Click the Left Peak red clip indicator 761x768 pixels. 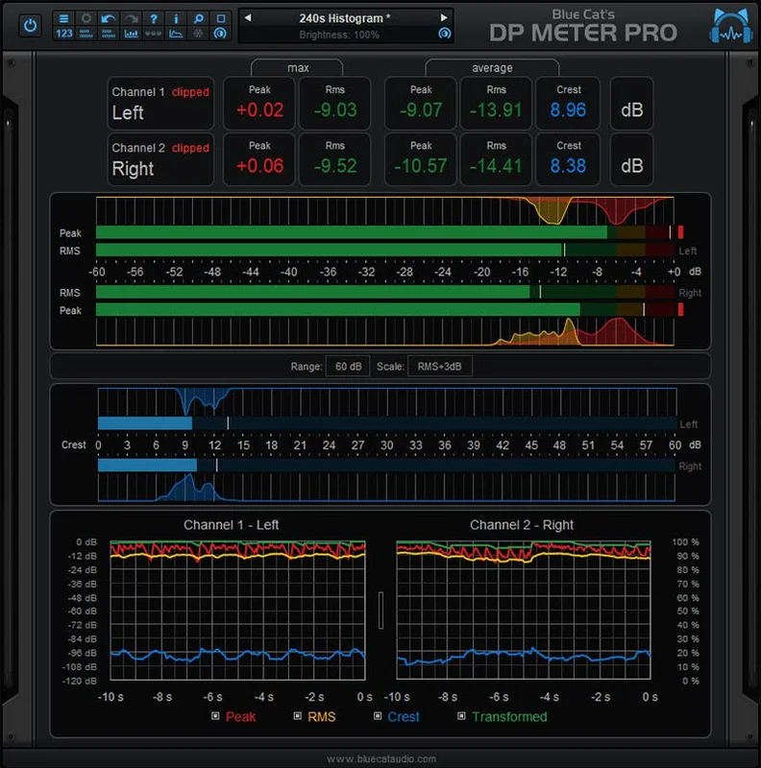pos(680,232)
